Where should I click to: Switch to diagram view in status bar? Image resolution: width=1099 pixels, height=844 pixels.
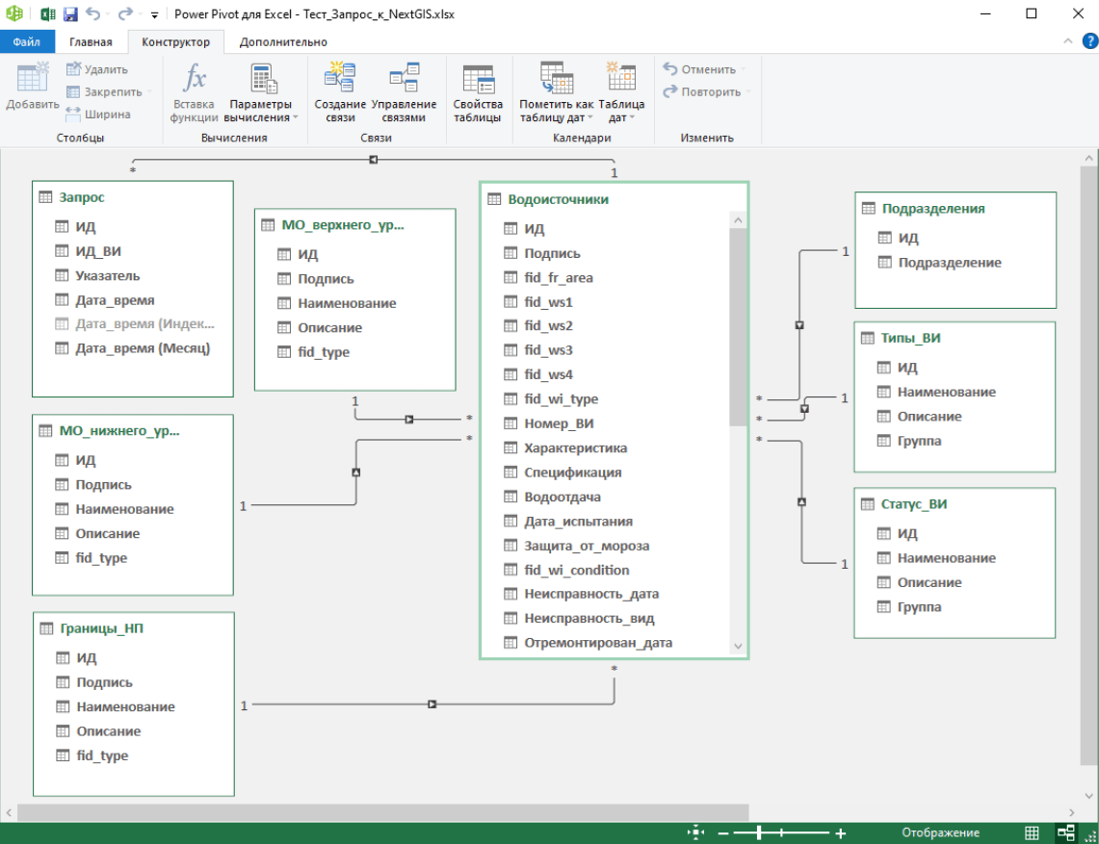point(1065,832)
